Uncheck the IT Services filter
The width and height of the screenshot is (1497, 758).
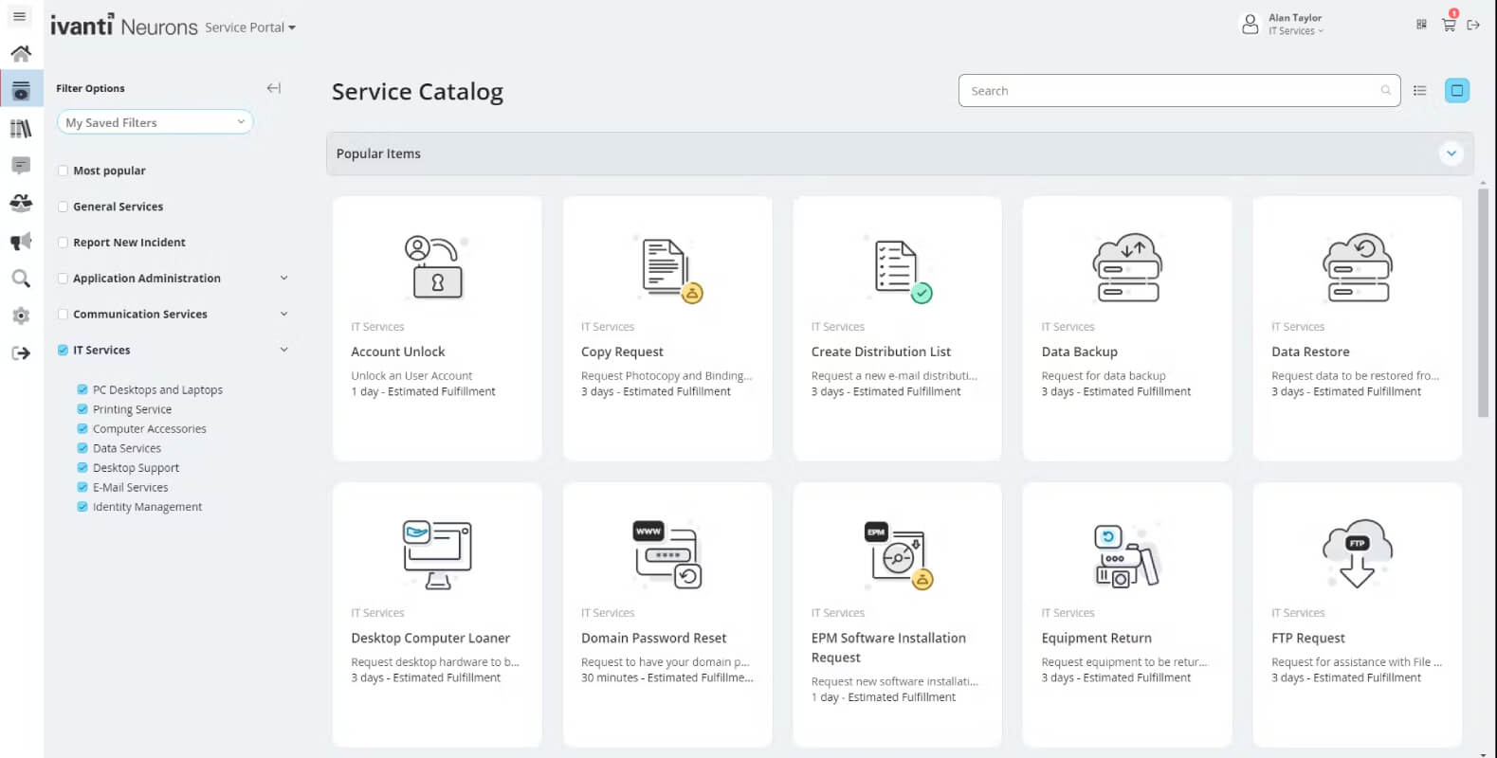(63, 351)
